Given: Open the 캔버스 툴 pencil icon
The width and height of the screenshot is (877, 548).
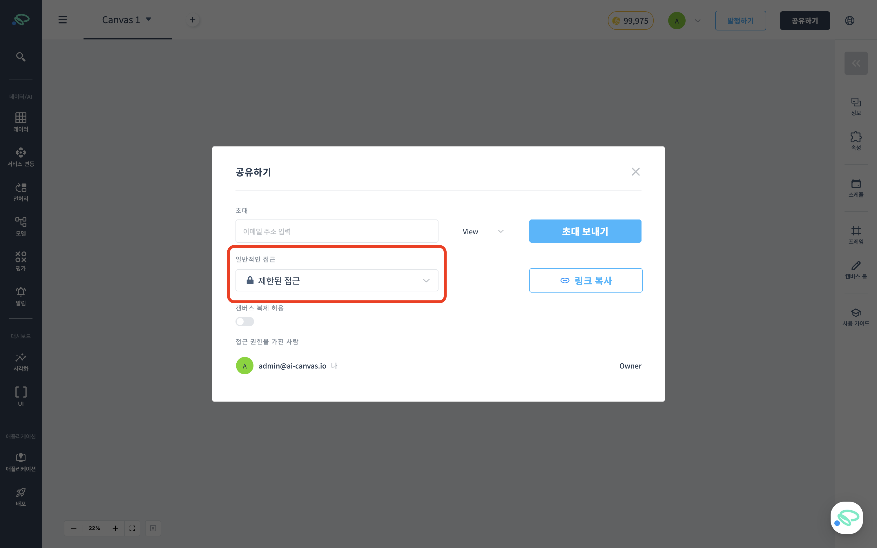Looking at the screenshot, I should [856, 270].
